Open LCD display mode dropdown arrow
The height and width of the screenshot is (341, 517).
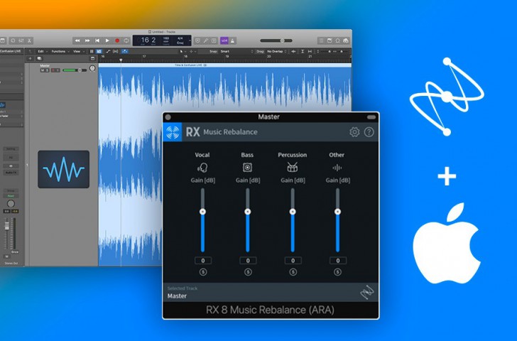tap(190, 40)
